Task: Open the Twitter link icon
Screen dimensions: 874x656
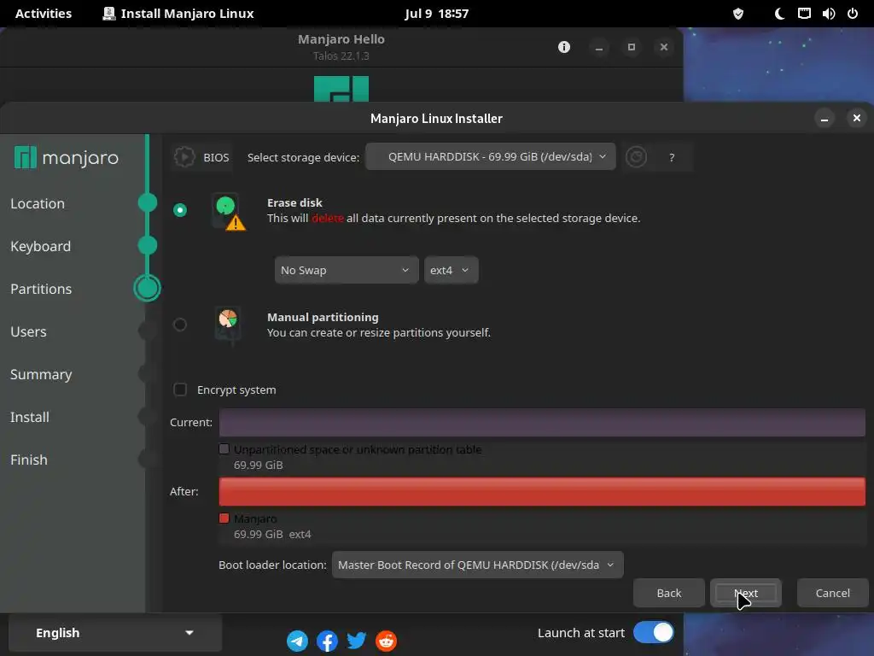Action: pyautogui.click(x=357, y=641)
